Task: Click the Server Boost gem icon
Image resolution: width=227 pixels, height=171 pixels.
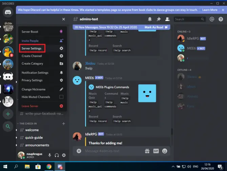Action: click(61, 31)
